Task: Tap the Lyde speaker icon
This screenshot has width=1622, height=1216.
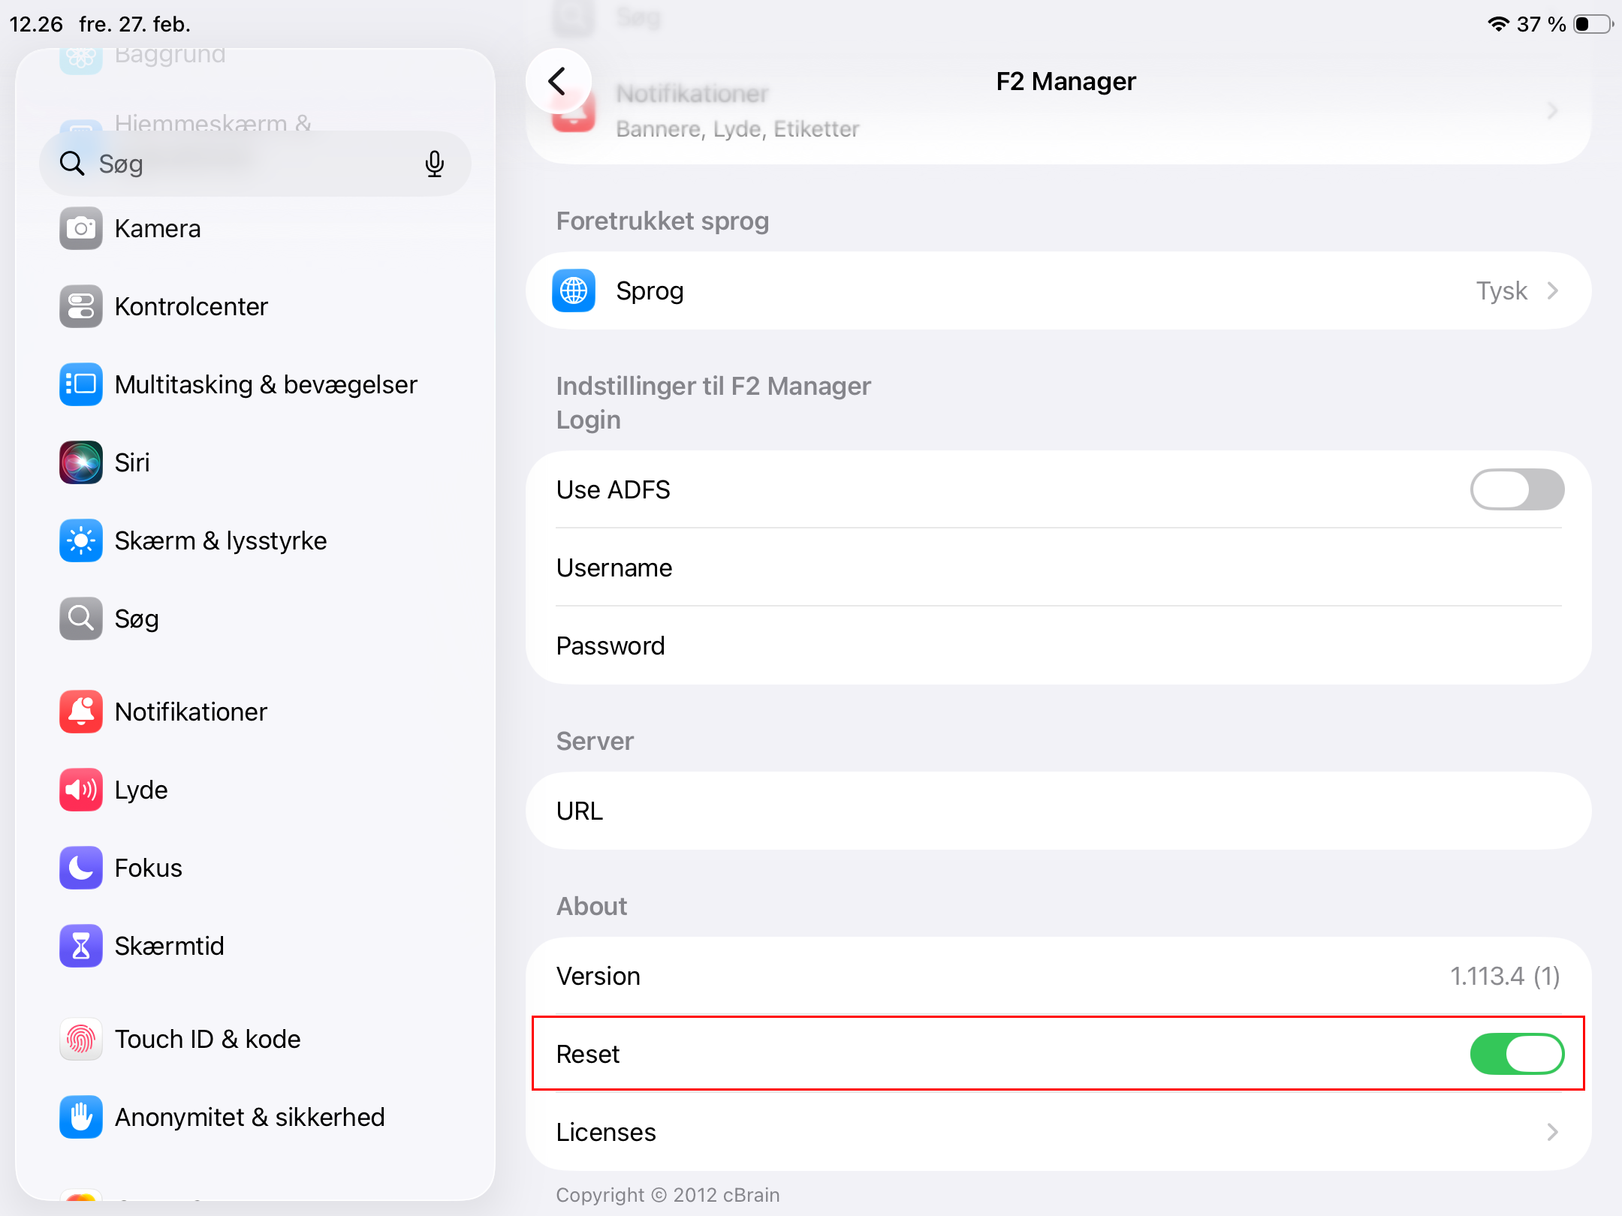Action: [x=81, y=790]
